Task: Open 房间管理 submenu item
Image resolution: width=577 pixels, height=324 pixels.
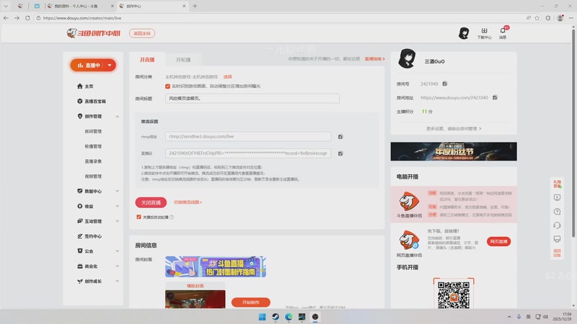Action: pyautogui.click(x=93, y=131)
